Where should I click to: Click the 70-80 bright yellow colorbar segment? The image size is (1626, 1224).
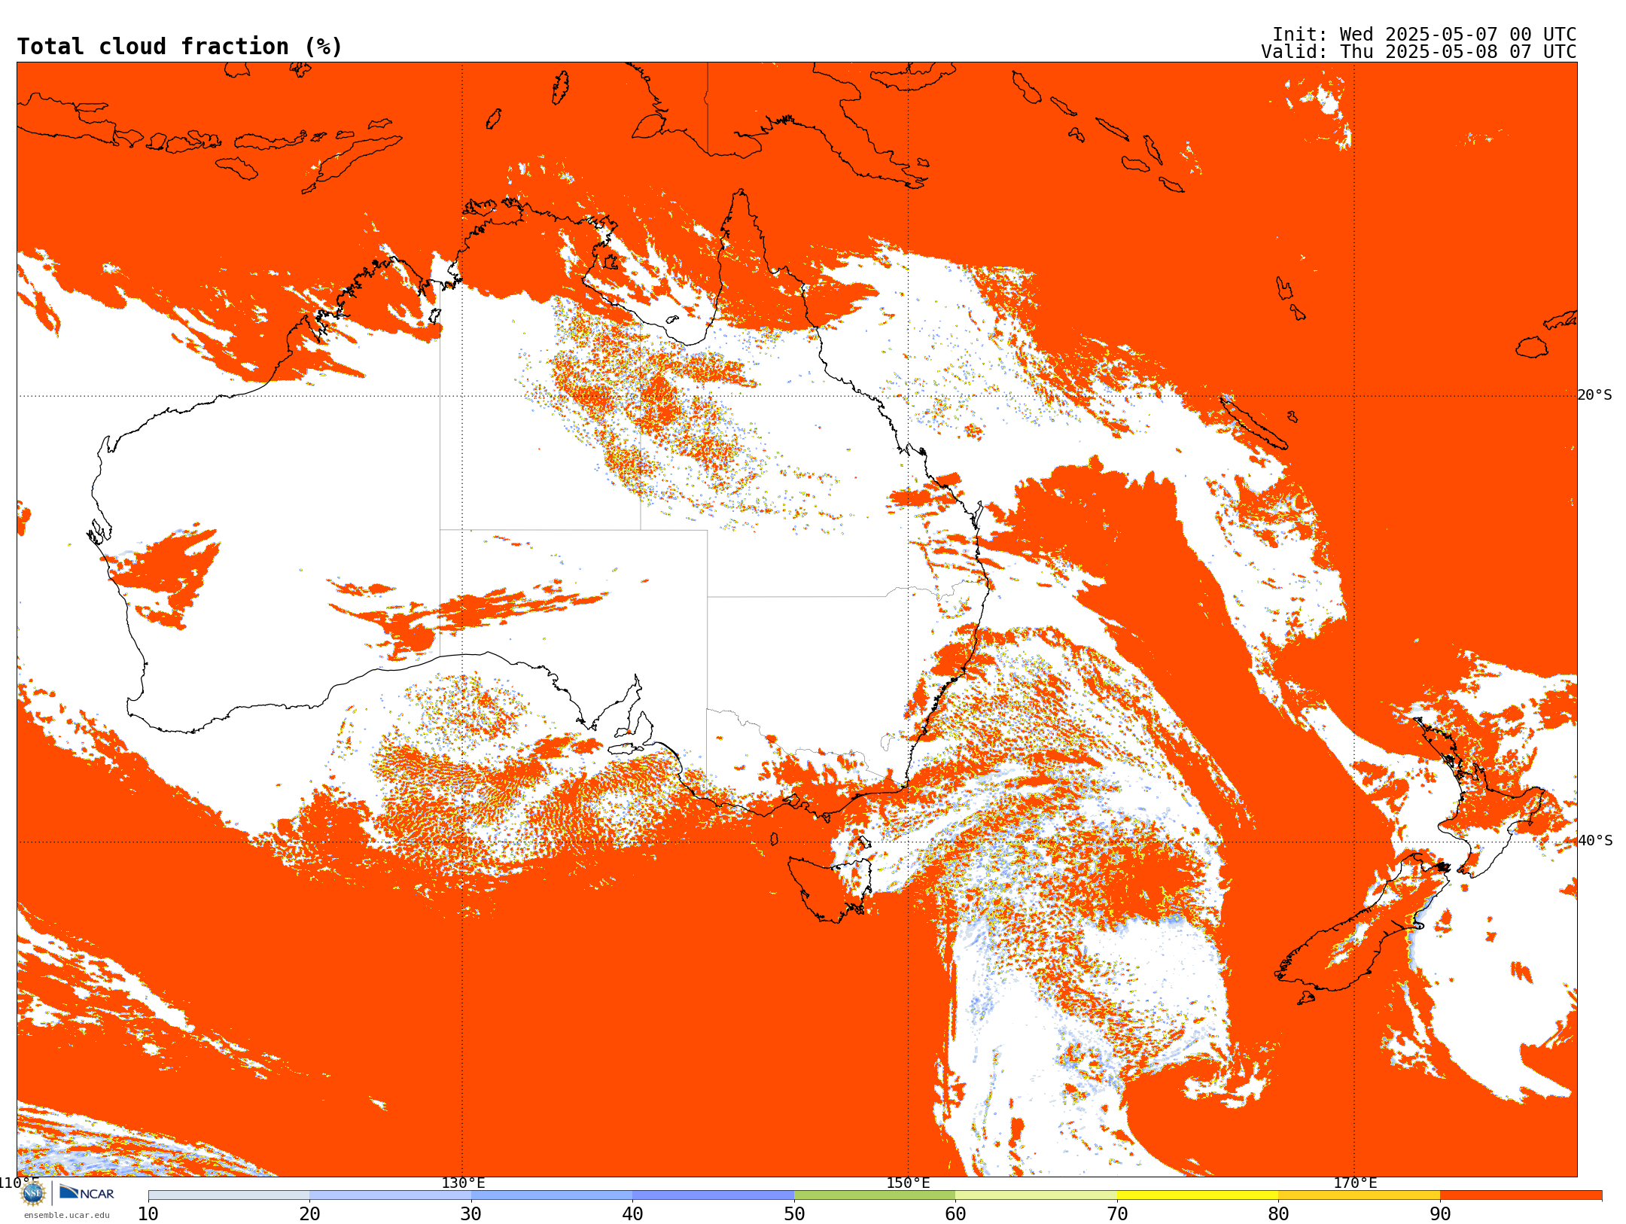[x=1198, y=1195]
